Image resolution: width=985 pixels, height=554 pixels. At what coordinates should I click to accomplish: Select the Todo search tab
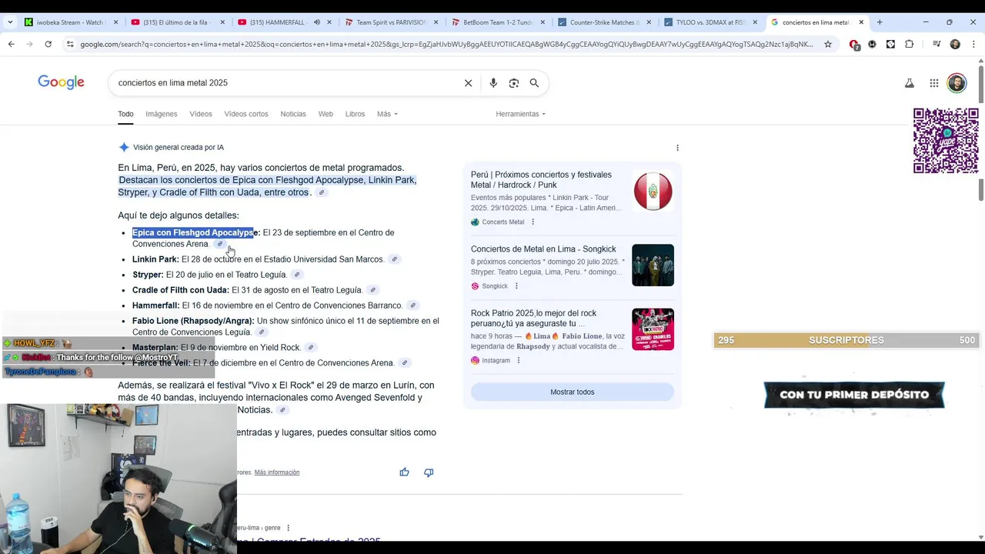point(125,114)
